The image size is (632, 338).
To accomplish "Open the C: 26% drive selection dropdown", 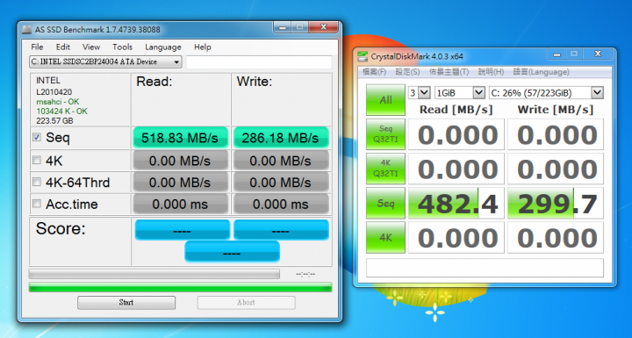I will pos(546,93).
